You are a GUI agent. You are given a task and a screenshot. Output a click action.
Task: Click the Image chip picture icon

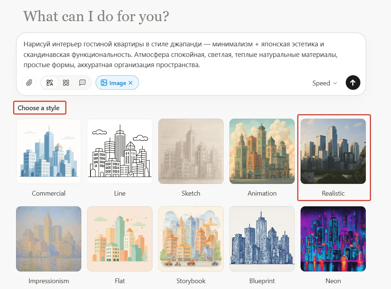click(104, 83)
